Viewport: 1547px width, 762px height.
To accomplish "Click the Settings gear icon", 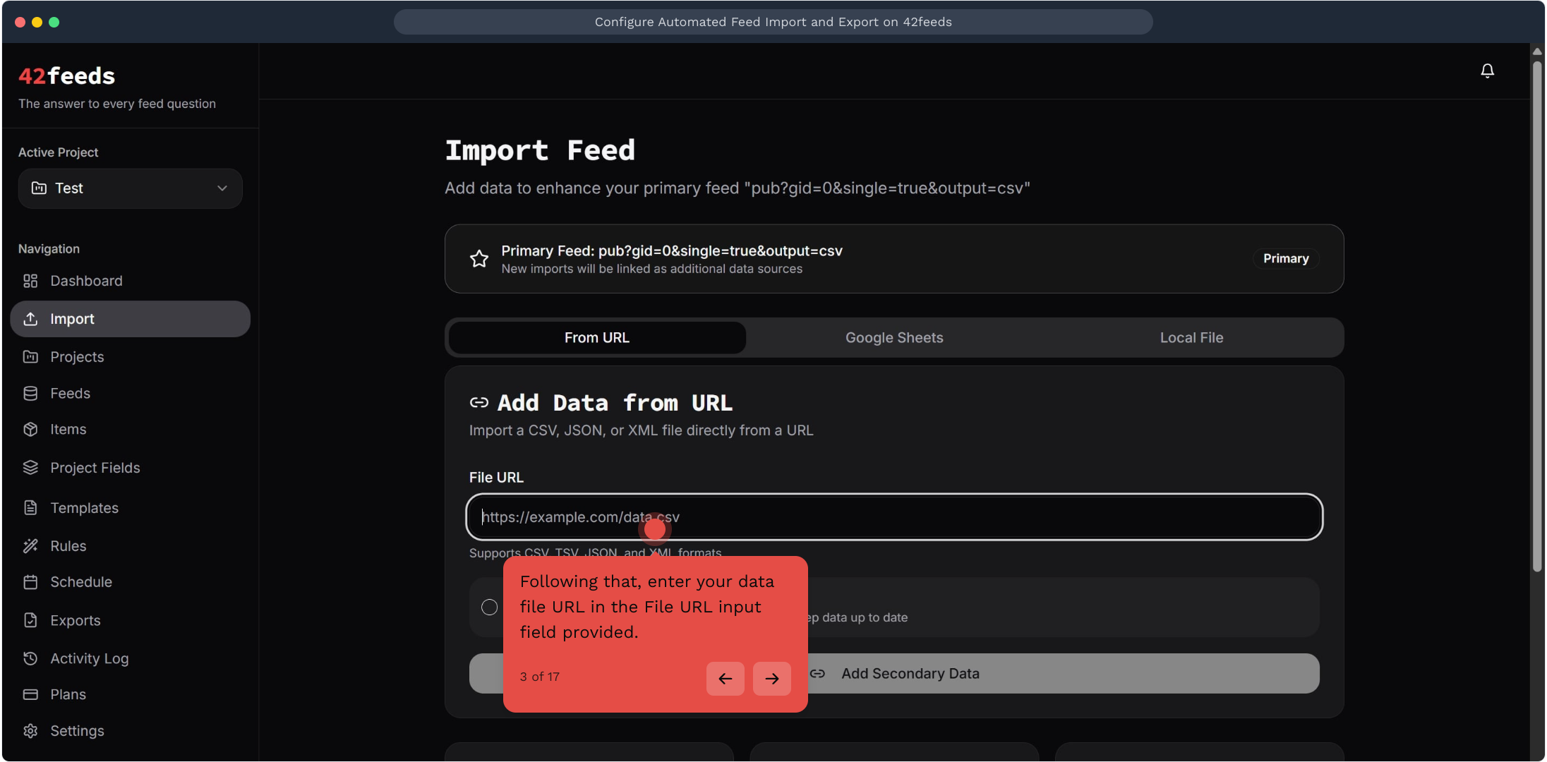I will click(30, 731).
